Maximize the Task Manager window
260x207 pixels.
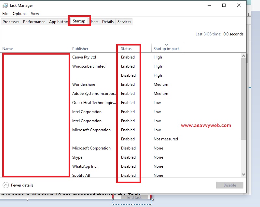coord(224,5)
